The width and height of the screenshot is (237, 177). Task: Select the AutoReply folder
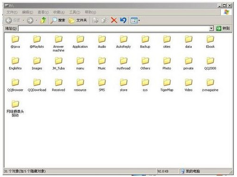coord(123,42)
